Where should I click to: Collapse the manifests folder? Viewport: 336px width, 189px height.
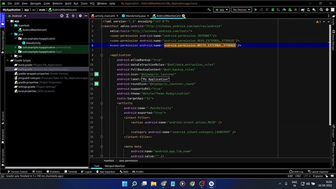(12, 25)
